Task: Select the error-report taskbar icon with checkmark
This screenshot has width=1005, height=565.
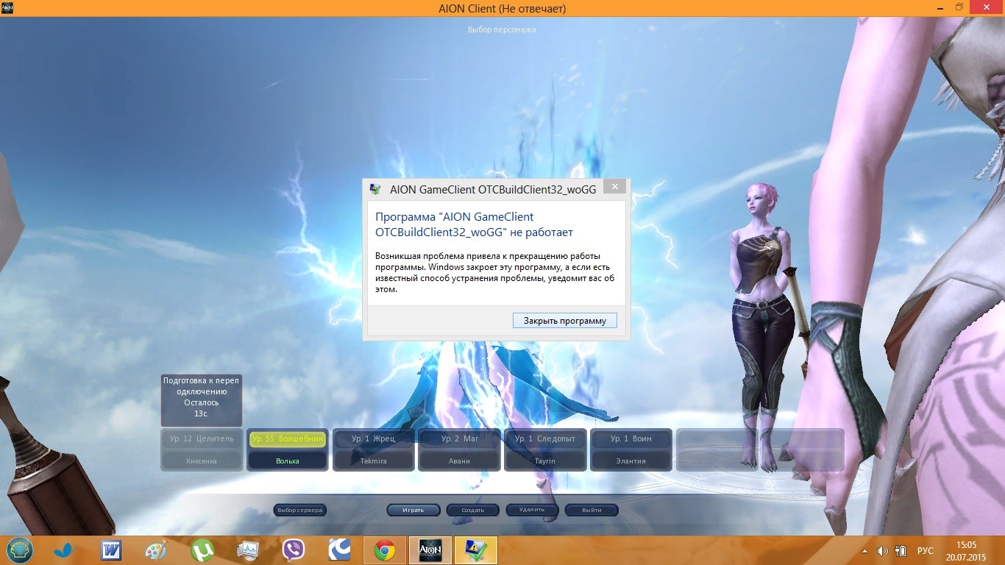Action: pos(476,550)
